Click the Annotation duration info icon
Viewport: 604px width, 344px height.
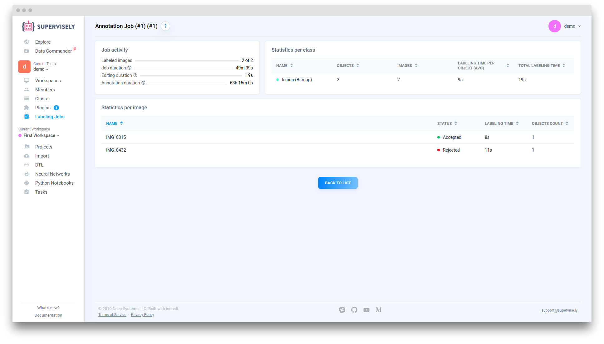pos(143,83)
